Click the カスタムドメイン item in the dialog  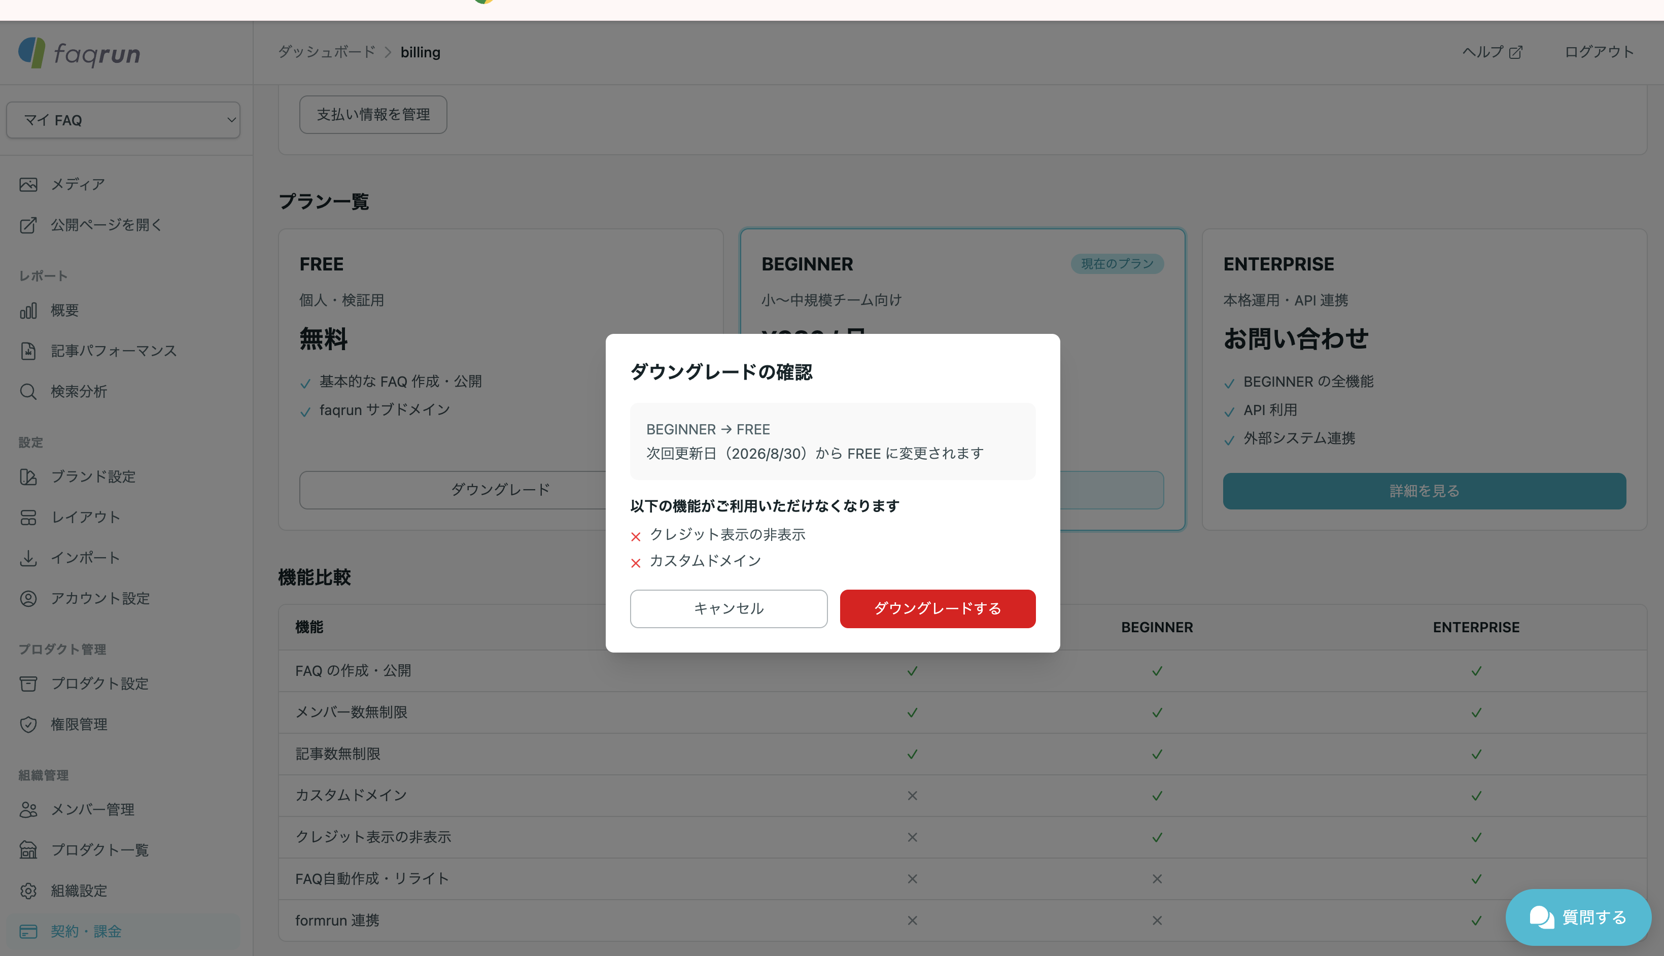[x=705, y=561]
